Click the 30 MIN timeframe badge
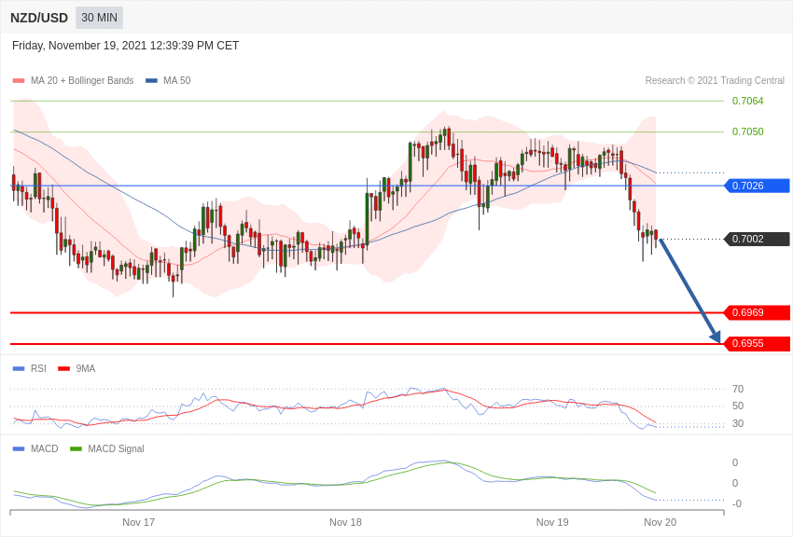Image resolution: width=793 pixels, height=537 pixels. 99,18
